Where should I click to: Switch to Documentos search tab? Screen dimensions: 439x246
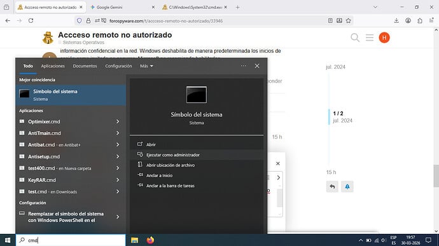pos(85,66)
